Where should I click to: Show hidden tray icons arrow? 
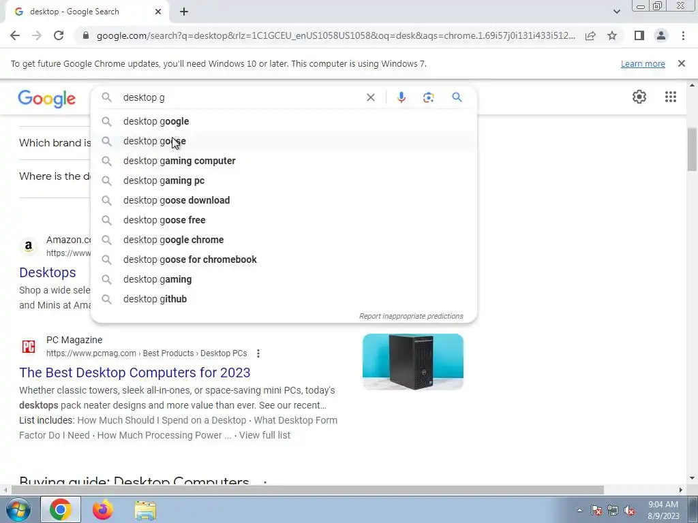[x=579, y=510]
